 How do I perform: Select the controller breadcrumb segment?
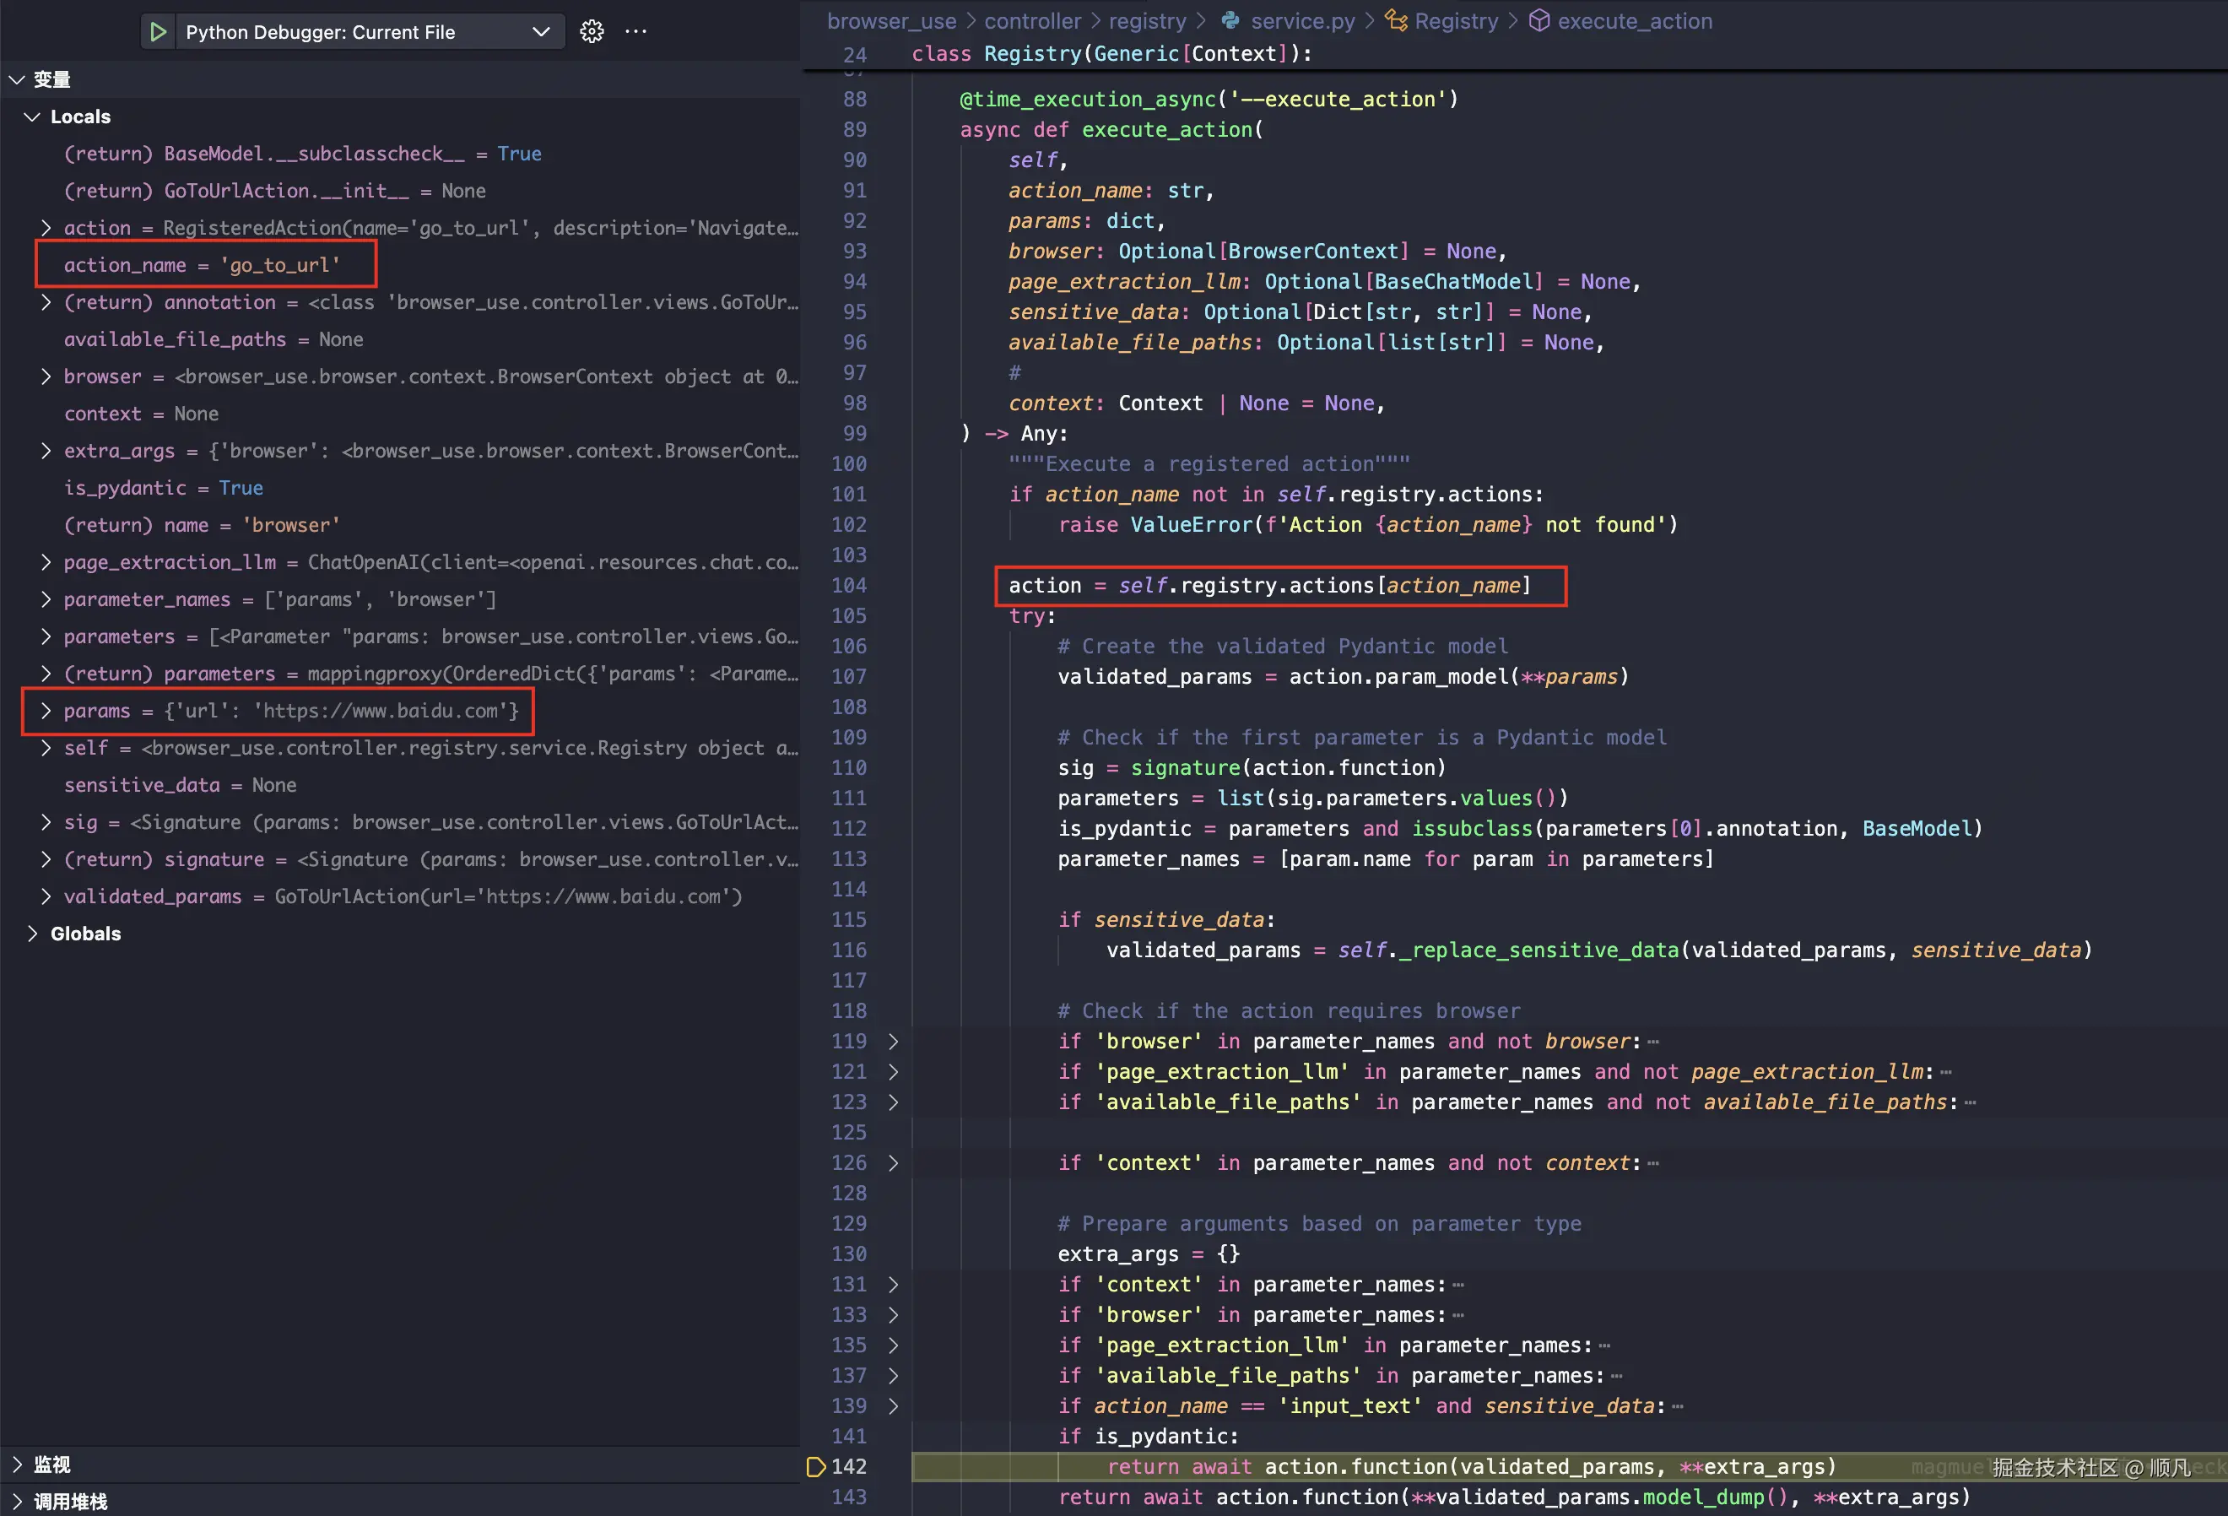pyautogui.click(x=1031, y=21)
